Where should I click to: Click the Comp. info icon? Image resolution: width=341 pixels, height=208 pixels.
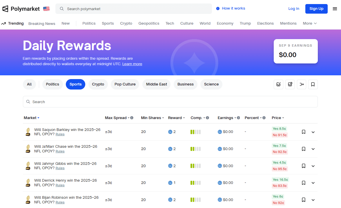coord(208,118)
